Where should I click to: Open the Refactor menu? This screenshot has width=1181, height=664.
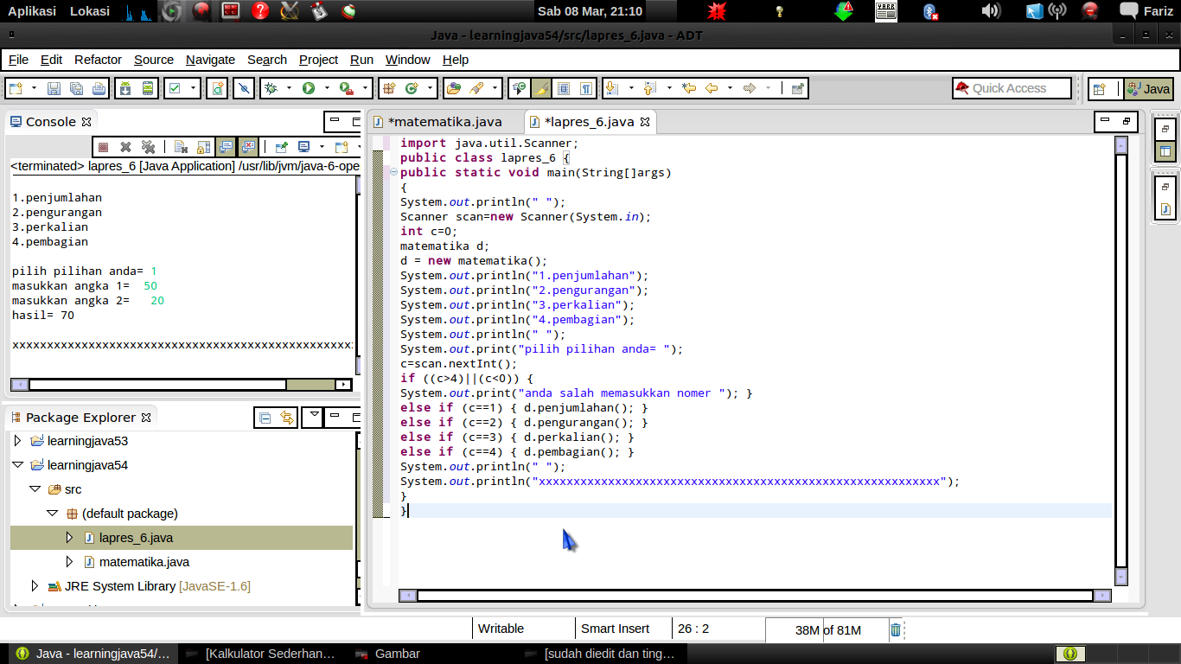pyautogui.click(x=98, y=60)
